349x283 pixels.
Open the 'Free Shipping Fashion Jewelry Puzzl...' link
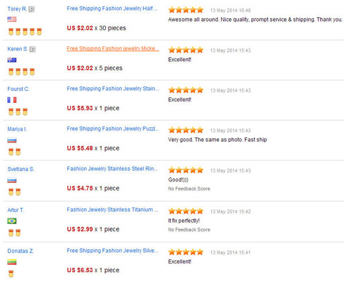[113, 129]
